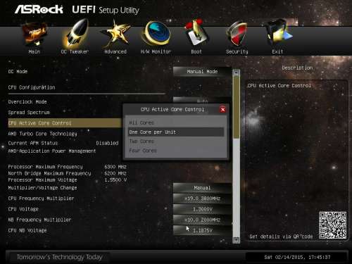Select CPU Frequency Multiplier label
Image resolution: width=352 pixels, height=264 pixels.
[41, 199]
